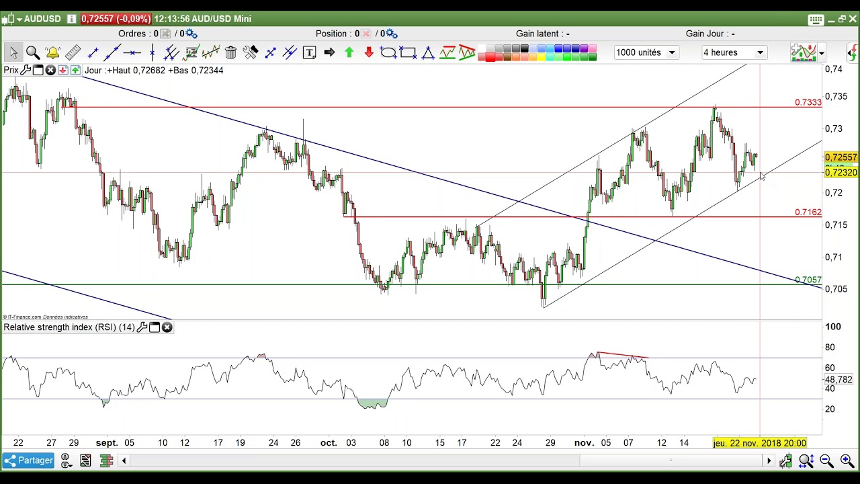
Task: Insert a red down arrow marker
Action: pos(369,52)
